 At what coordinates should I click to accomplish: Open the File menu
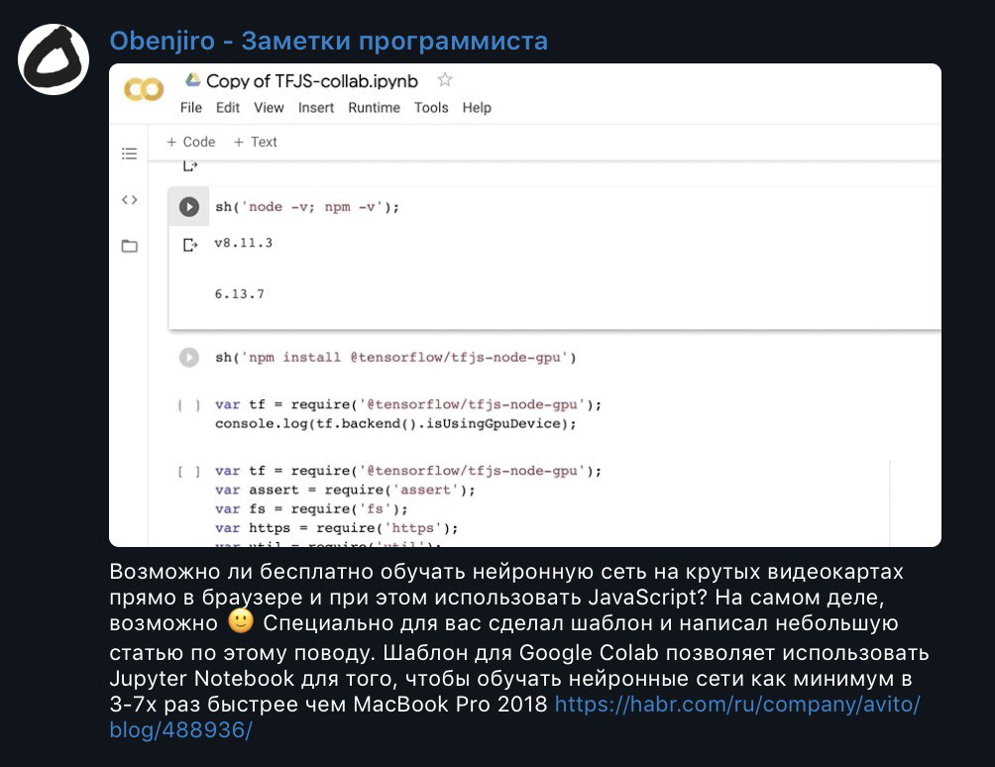(x=191, y=108)
